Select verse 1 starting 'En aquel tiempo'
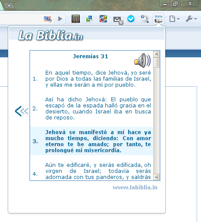This screenshot has width=201, height=222. (91, 79)
